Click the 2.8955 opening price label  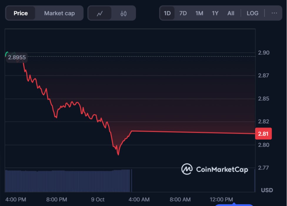[x=17, y=57]
